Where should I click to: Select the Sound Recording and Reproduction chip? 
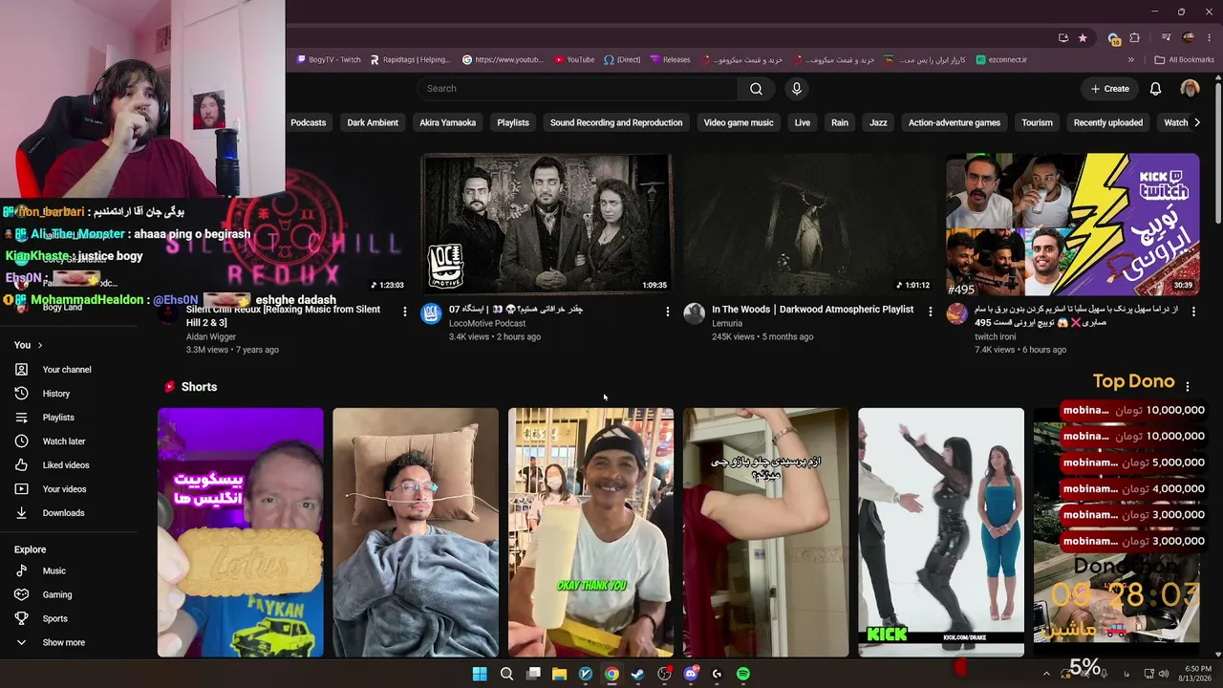click(616, 122)
